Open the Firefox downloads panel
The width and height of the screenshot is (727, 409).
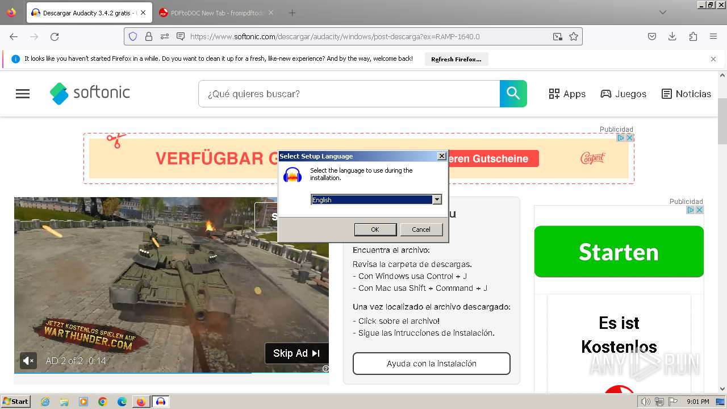(x=672, y=36)
